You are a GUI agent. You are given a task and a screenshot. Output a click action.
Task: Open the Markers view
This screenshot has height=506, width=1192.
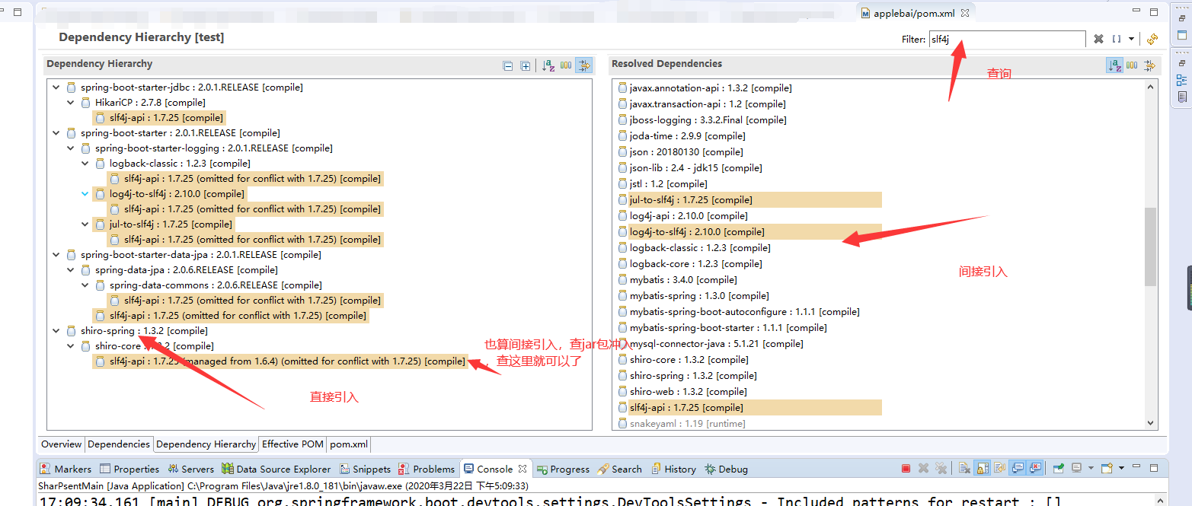point(66,469)
